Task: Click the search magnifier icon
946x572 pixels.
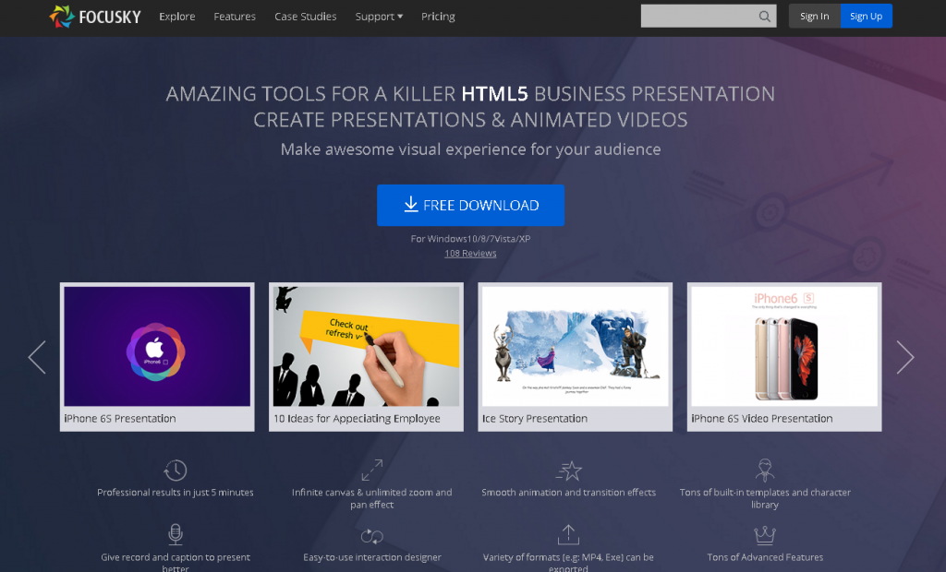Action: (x=764, y=16)
